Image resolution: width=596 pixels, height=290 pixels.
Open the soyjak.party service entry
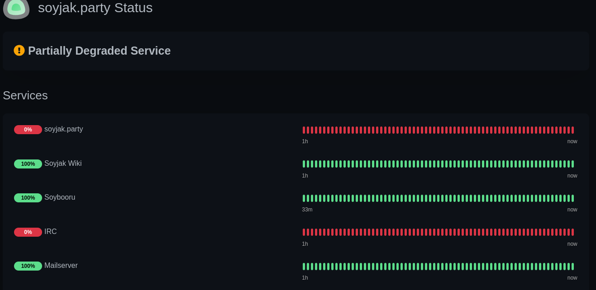coord(64,129)
